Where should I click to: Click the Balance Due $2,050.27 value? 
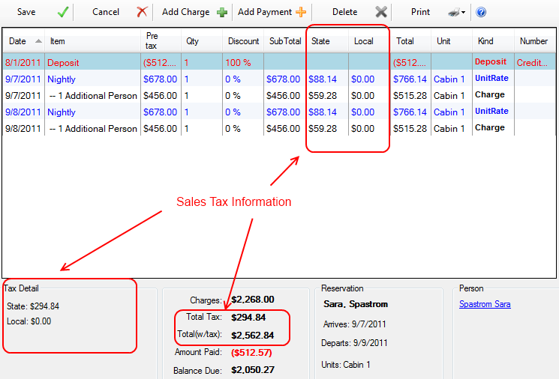(253, 370)
